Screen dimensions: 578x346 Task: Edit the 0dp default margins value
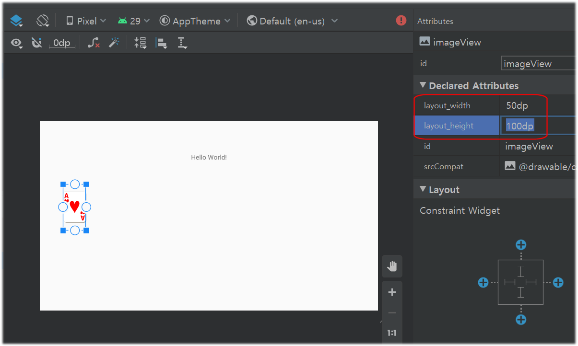click(x=62, y=43)
